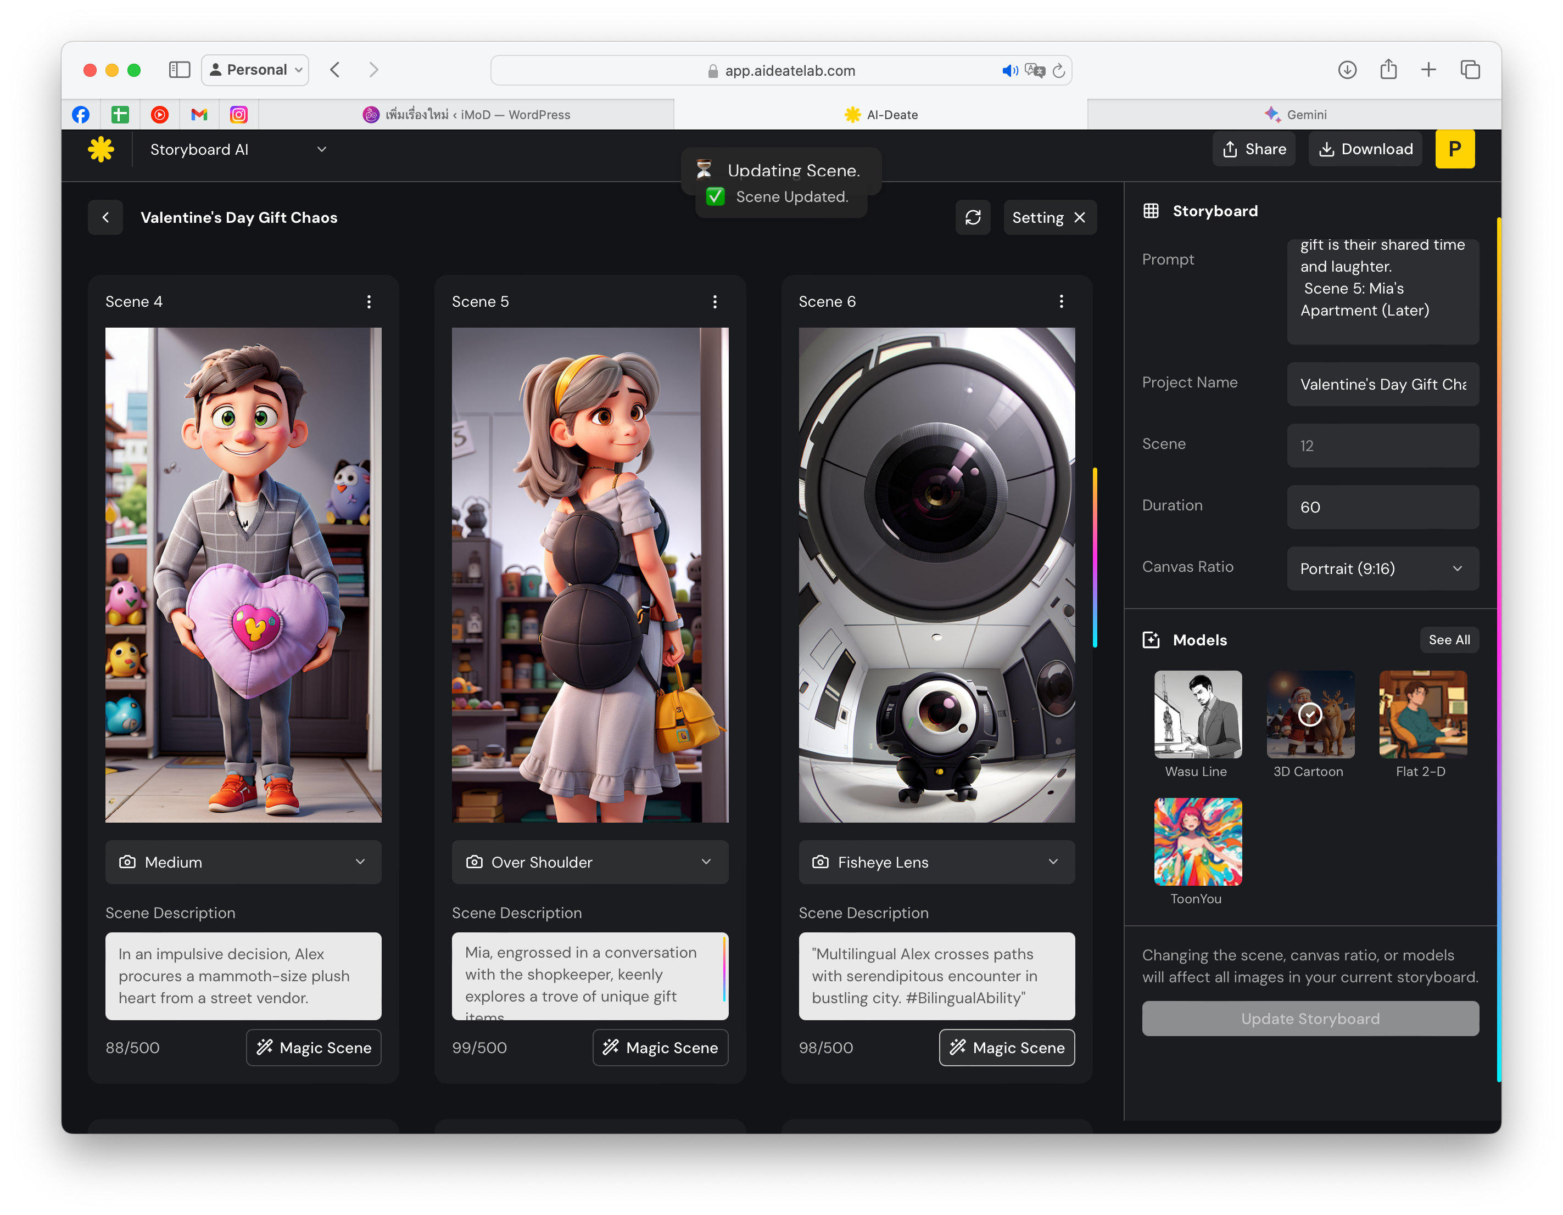This screenshot has width=1563, height=1215.
Task: Click the refresh storyboard icon
Action: coord(973,217)
